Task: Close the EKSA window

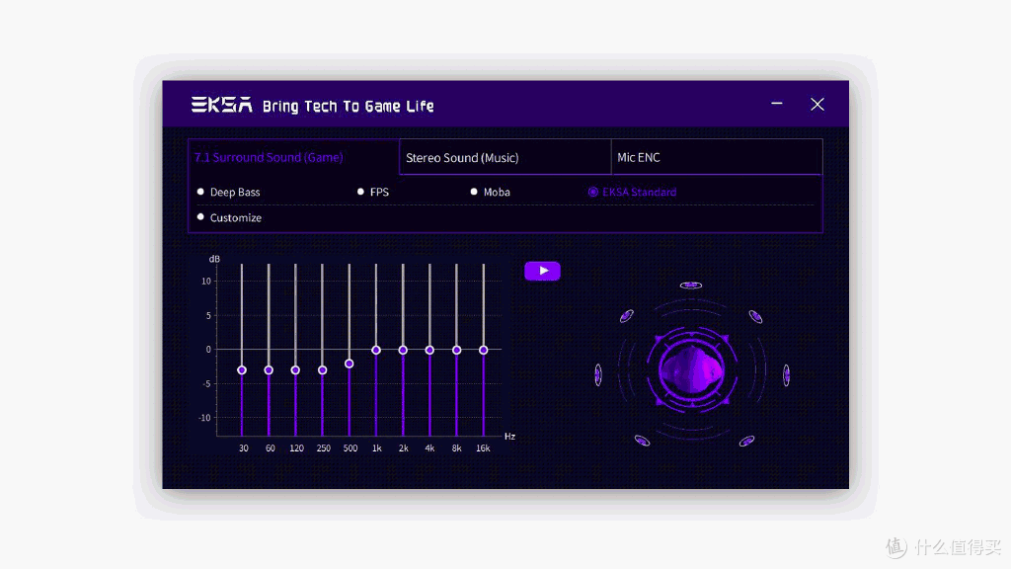Action: click(817, 105)
